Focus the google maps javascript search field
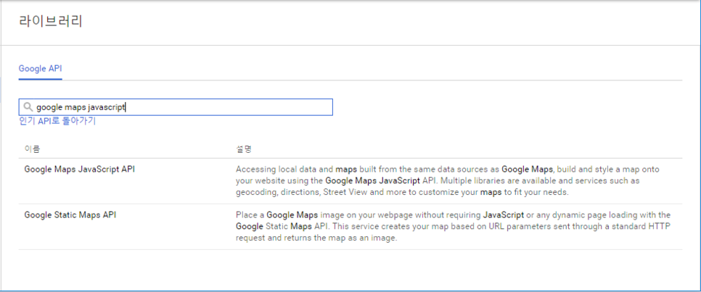Viewport: 701px width, 292px height. pyautogui.click(x=176, y=107)
